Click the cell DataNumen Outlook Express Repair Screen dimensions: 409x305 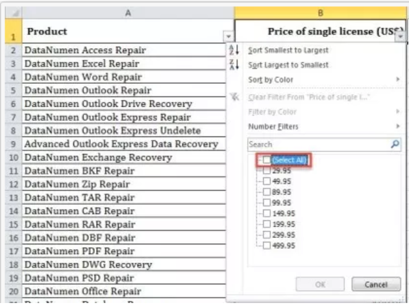(124, 117)
